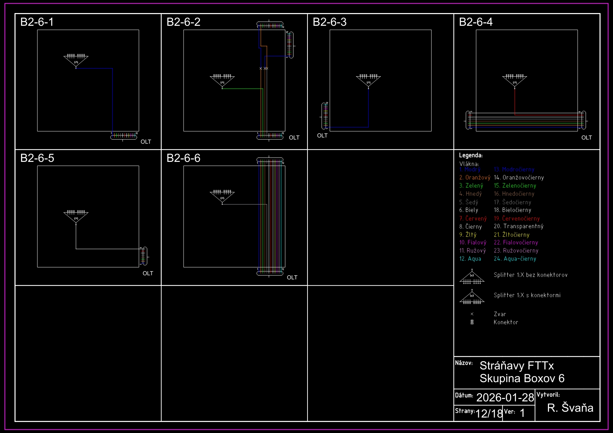Click the '7. Červený' legend color entry
This screenshot has height=433, width=613.
coord(473,219)
